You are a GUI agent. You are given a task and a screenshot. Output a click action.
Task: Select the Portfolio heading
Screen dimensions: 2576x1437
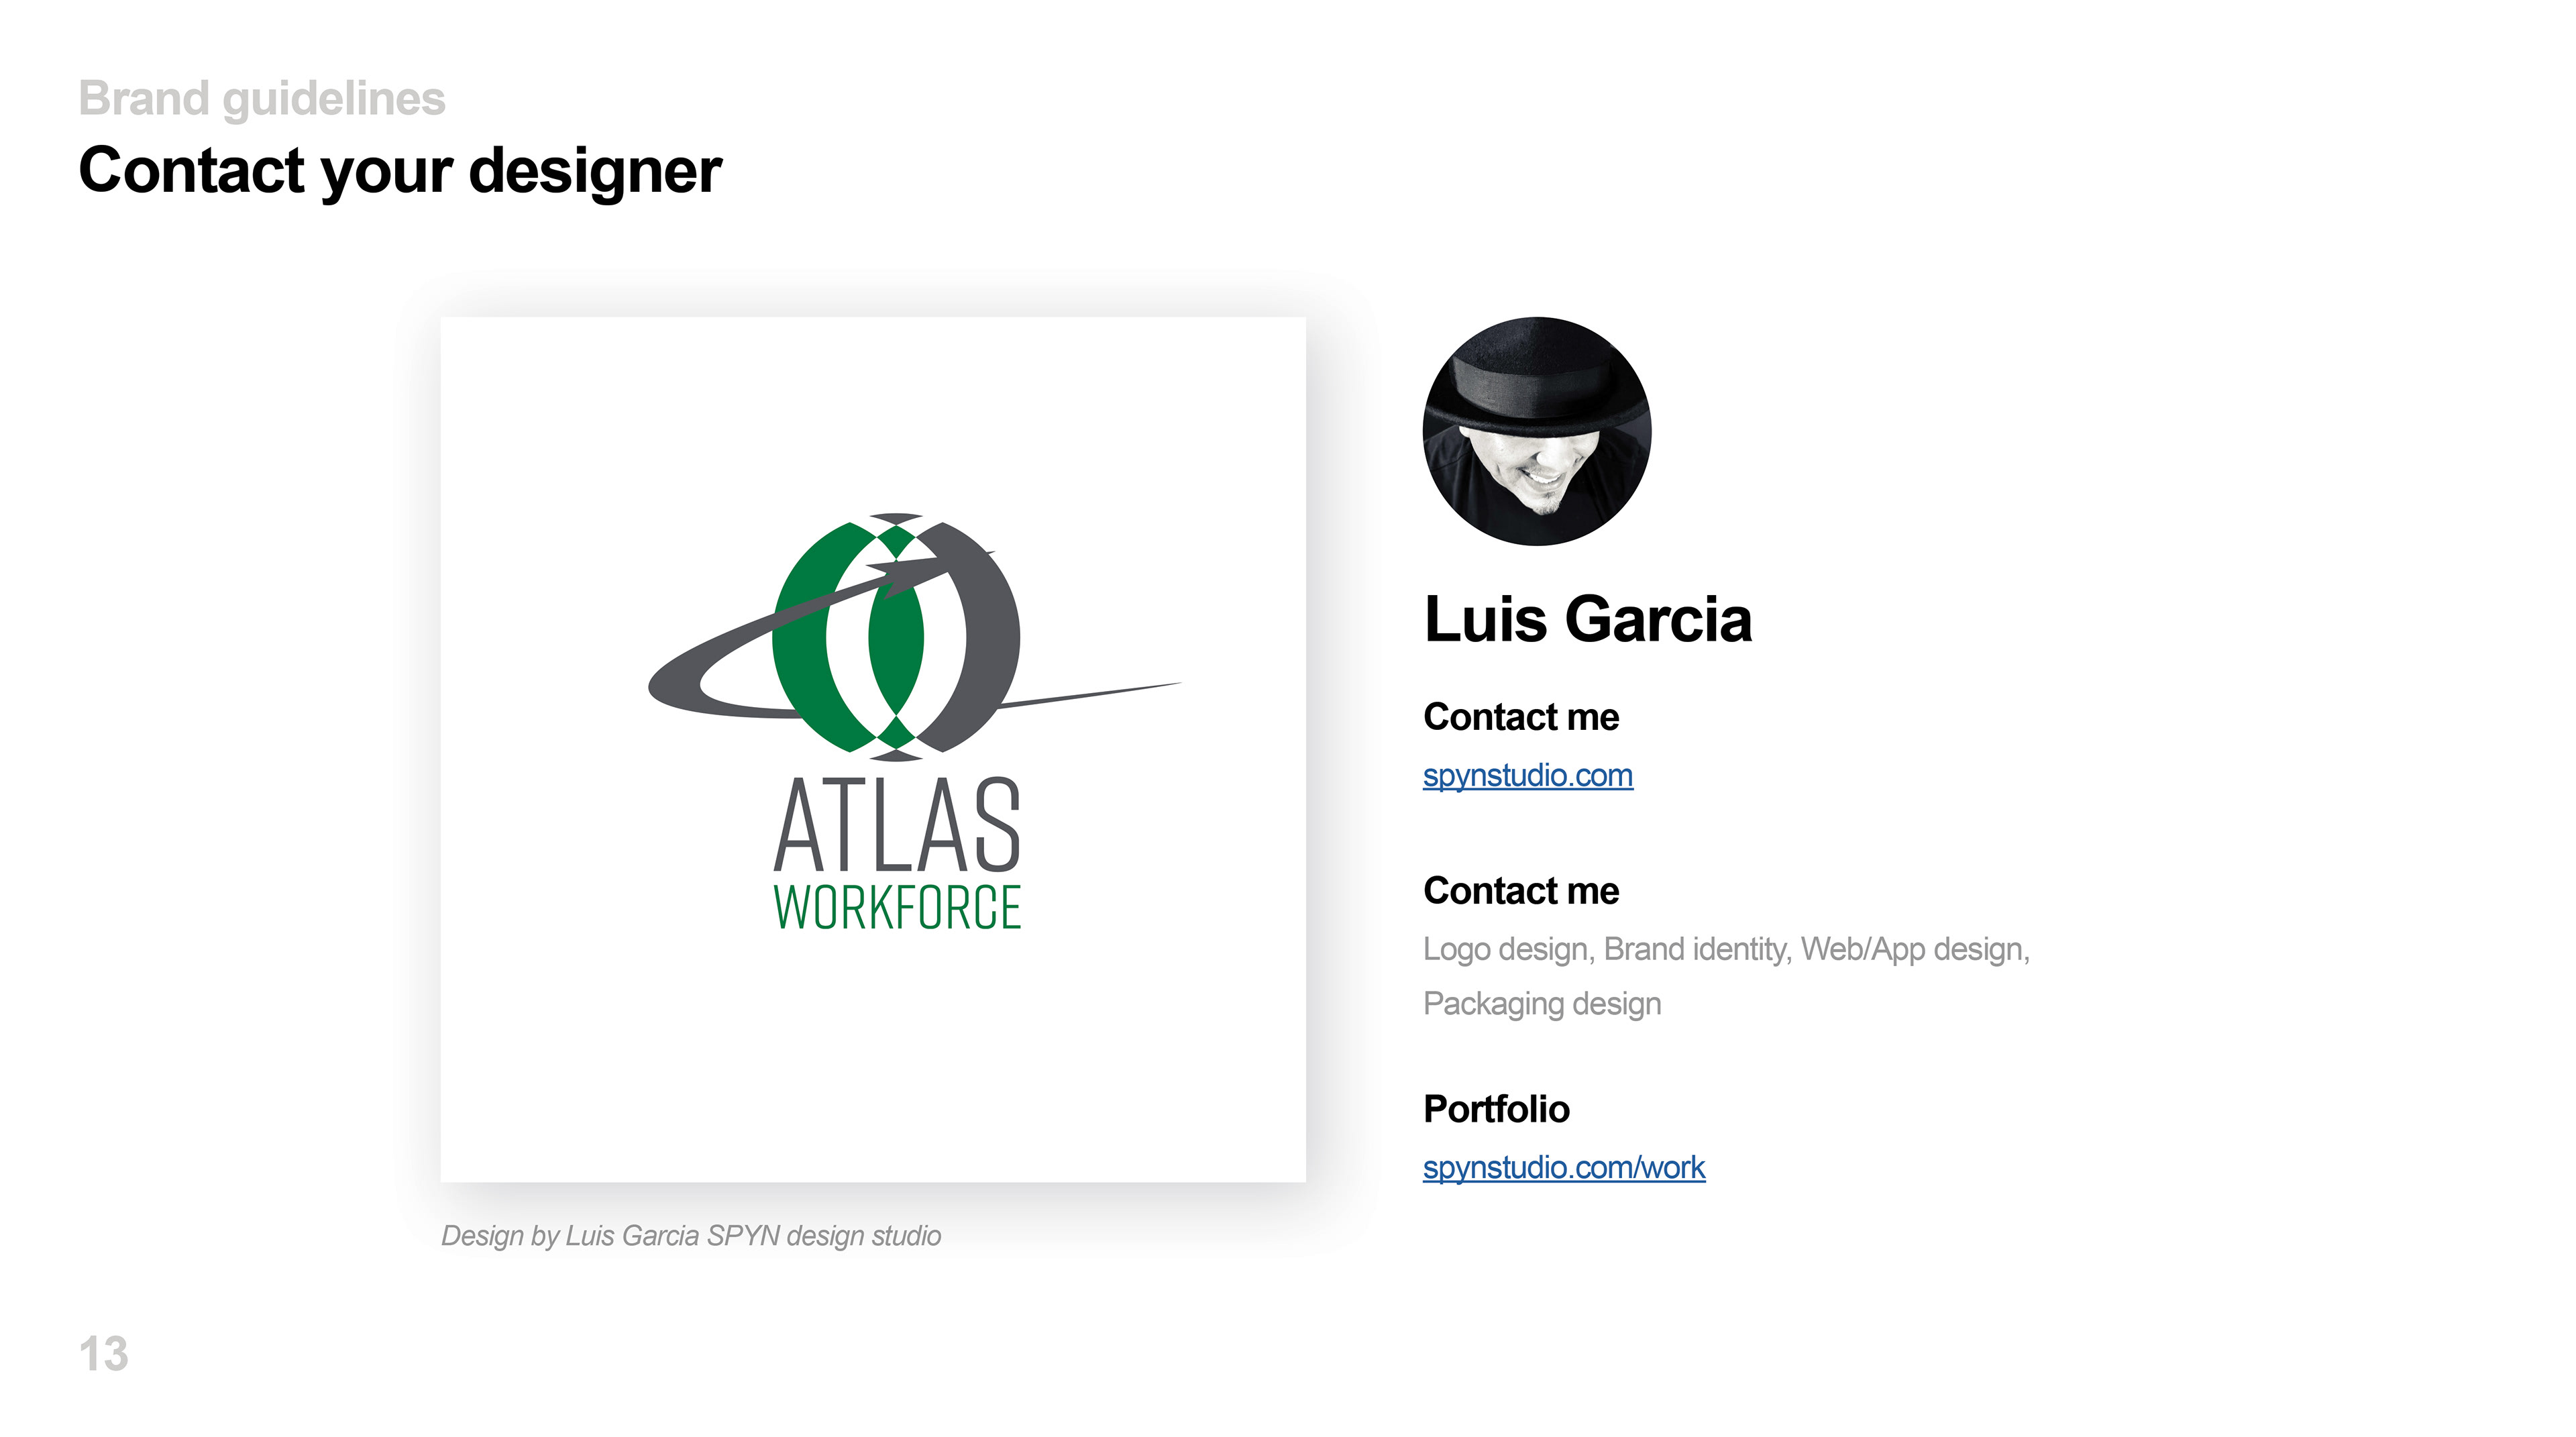1496,1109
